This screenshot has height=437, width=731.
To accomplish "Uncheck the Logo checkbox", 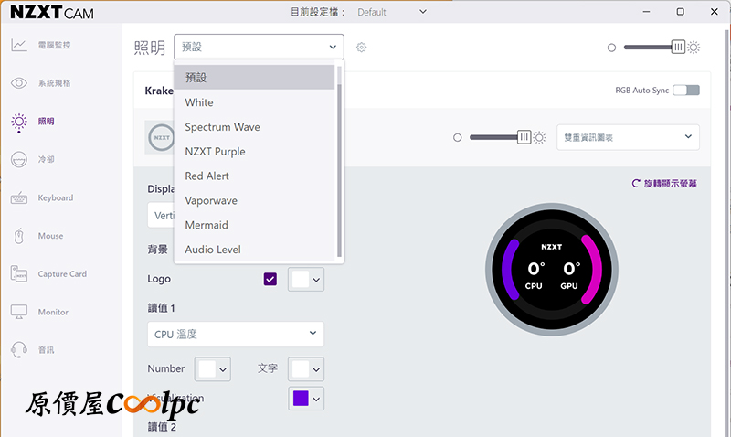I will [x=270, y=279].
